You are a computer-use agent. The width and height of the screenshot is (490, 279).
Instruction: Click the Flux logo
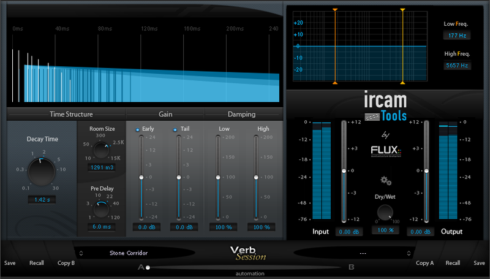[386, 151]
